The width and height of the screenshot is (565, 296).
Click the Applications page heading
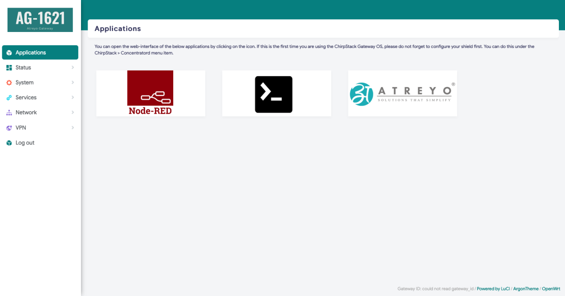tap(118, 29)
